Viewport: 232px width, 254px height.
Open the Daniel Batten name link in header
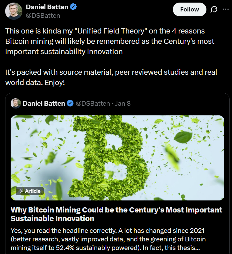click(47, 7)
